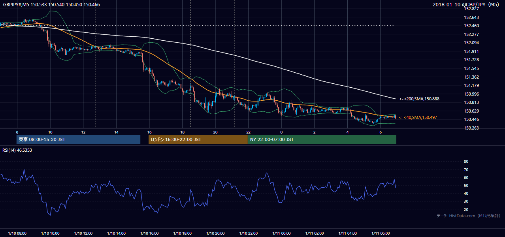This screenshot has height=237, width=505.
Task: Click RSI level 70 on the axis
Action: (x=466, y=169)
